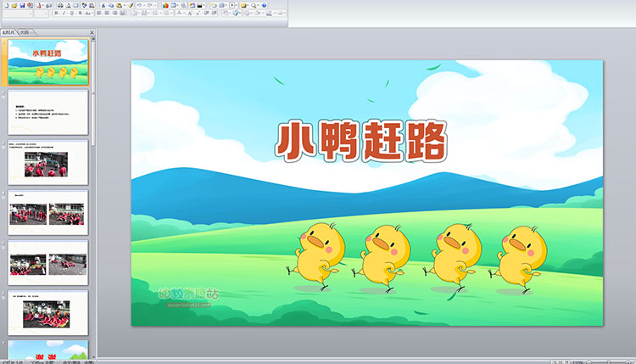Click the Zoom magnifier icon
The image size is (636, 364).
(254, 6)
